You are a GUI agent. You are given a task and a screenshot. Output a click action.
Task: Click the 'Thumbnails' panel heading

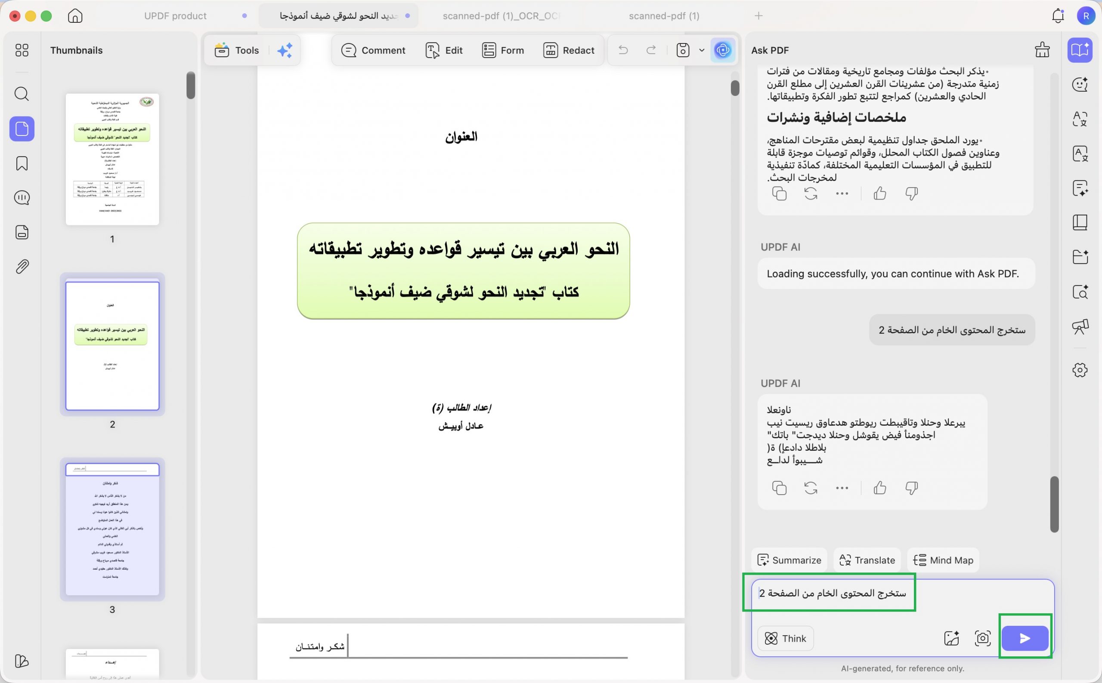click(x=76, y=50)
